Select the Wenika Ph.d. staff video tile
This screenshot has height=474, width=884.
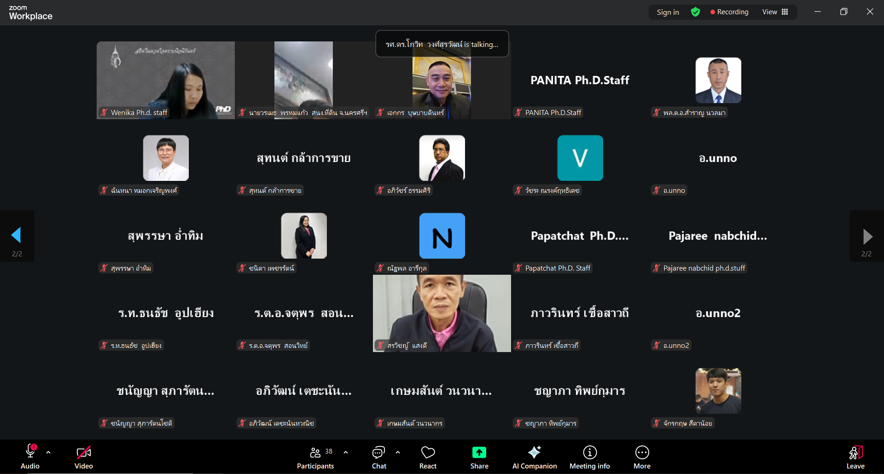click(166, 80)
